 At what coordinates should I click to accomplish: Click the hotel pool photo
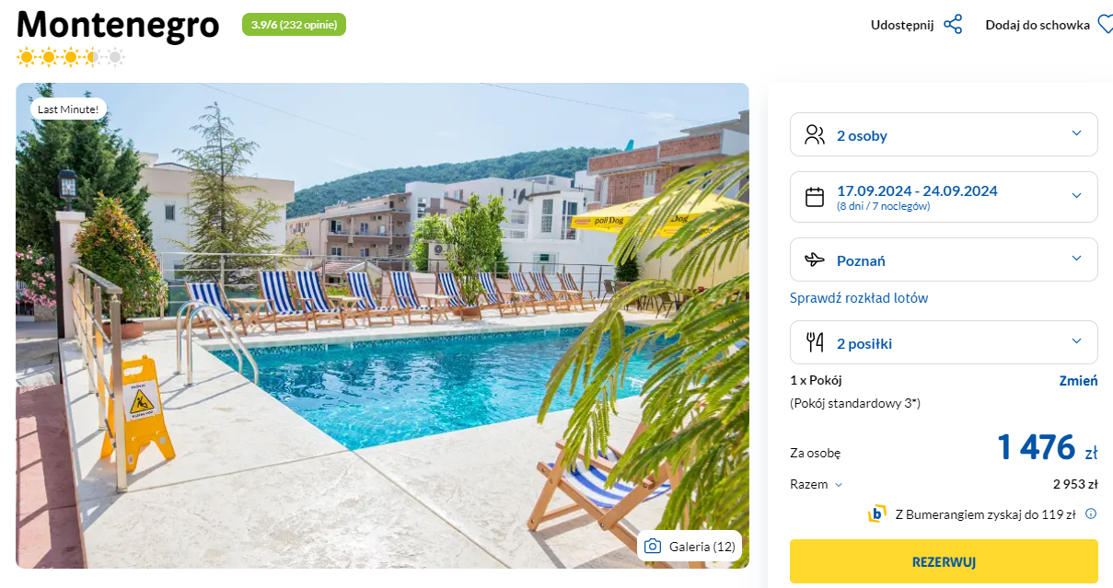click(382, 326)
